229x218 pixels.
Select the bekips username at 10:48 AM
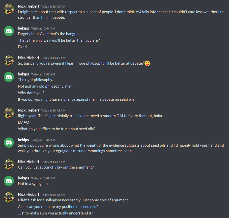(x=23, y=178)
